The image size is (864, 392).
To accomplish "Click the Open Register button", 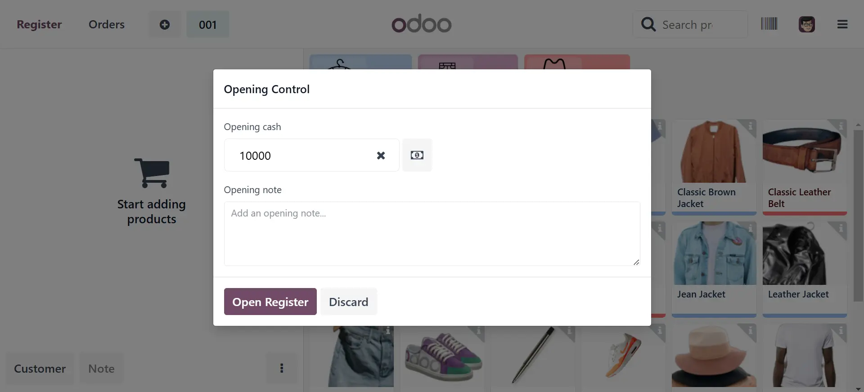I will click(x=270, y=302).
